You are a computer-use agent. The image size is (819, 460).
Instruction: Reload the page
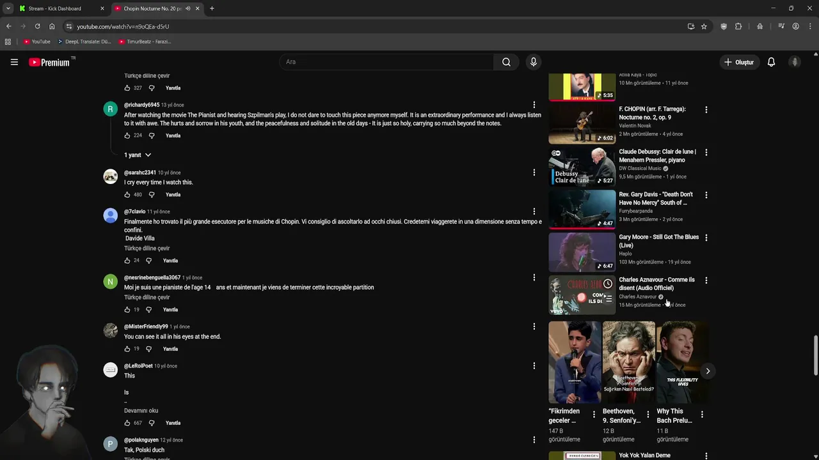click(37, 26)
